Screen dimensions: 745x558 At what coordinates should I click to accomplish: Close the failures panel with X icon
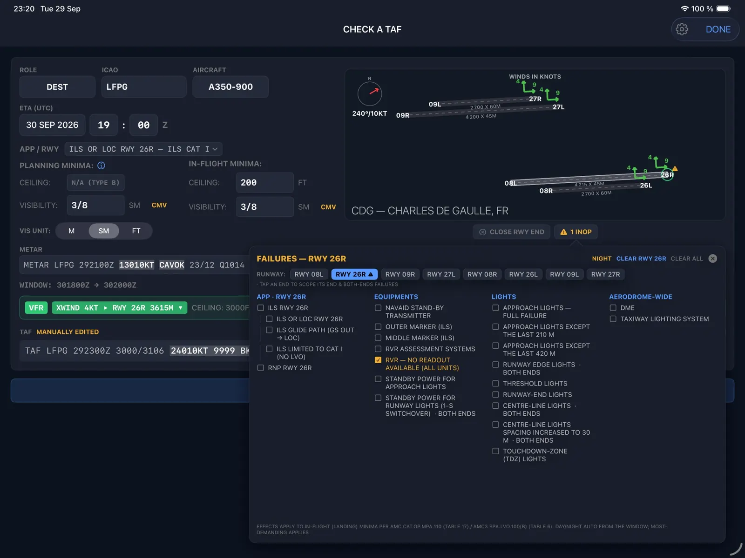click(x=712, y=259)
